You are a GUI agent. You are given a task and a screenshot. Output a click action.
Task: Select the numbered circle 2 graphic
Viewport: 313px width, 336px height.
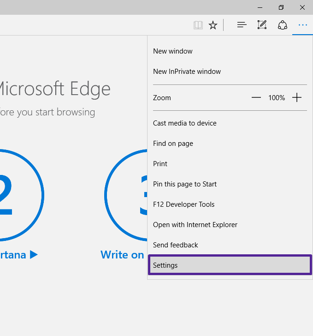click(x=21, y=195)
